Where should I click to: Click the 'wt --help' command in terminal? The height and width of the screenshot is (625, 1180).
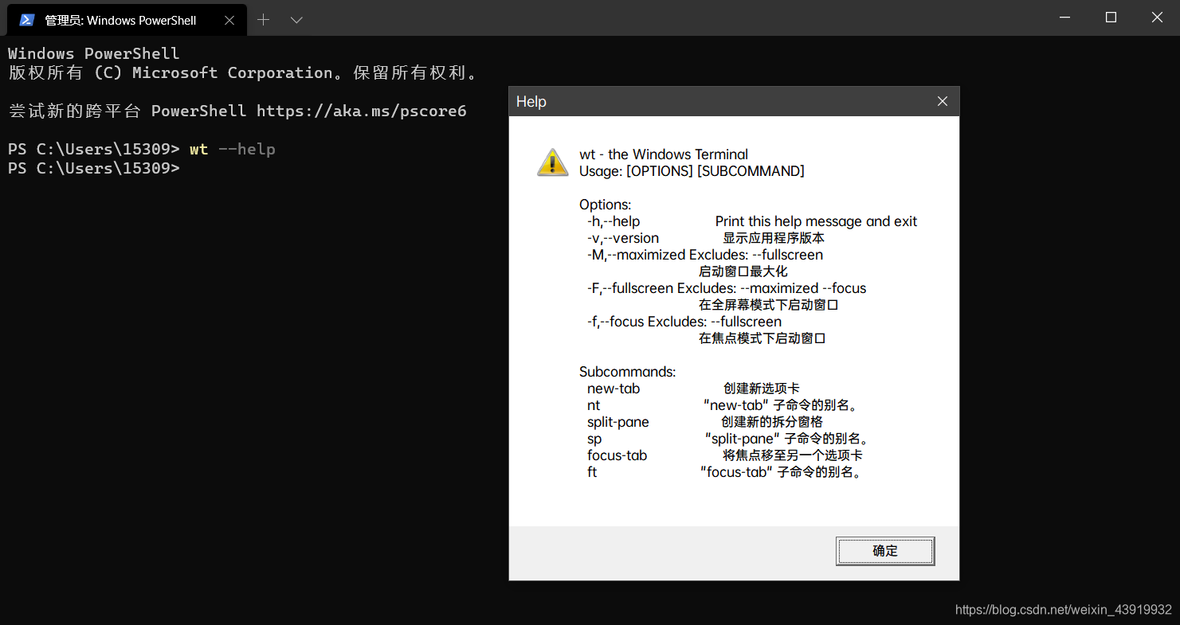click(233, 150)
